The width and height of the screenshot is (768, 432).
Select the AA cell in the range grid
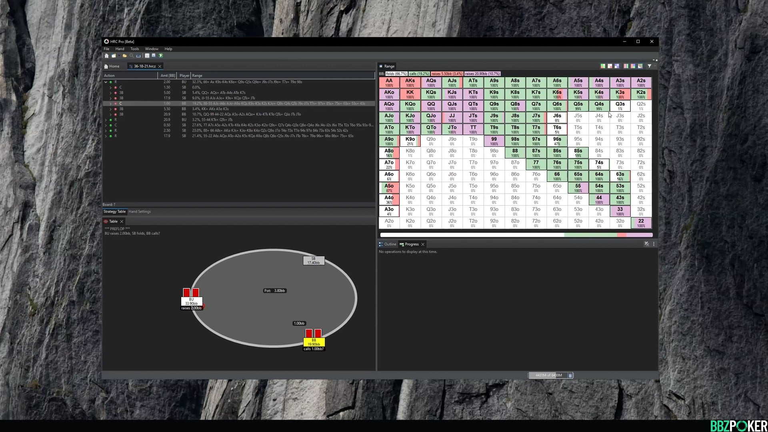click(389, 82)
